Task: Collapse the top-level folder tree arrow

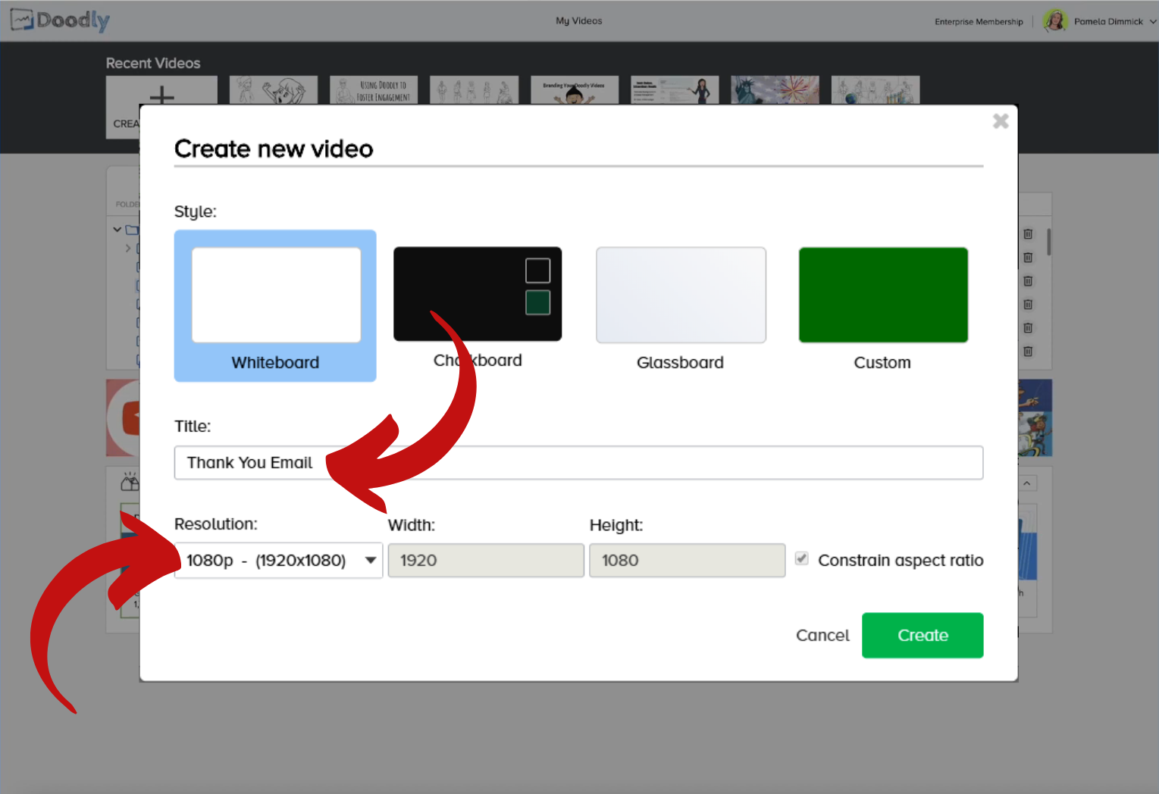Action: [117, 230]
